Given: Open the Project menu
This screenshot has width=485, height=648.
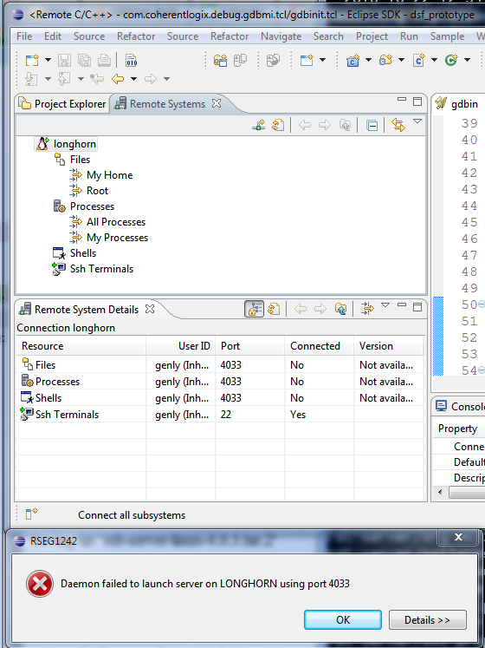Looking at the screenshot, I should tap(372, 36).
